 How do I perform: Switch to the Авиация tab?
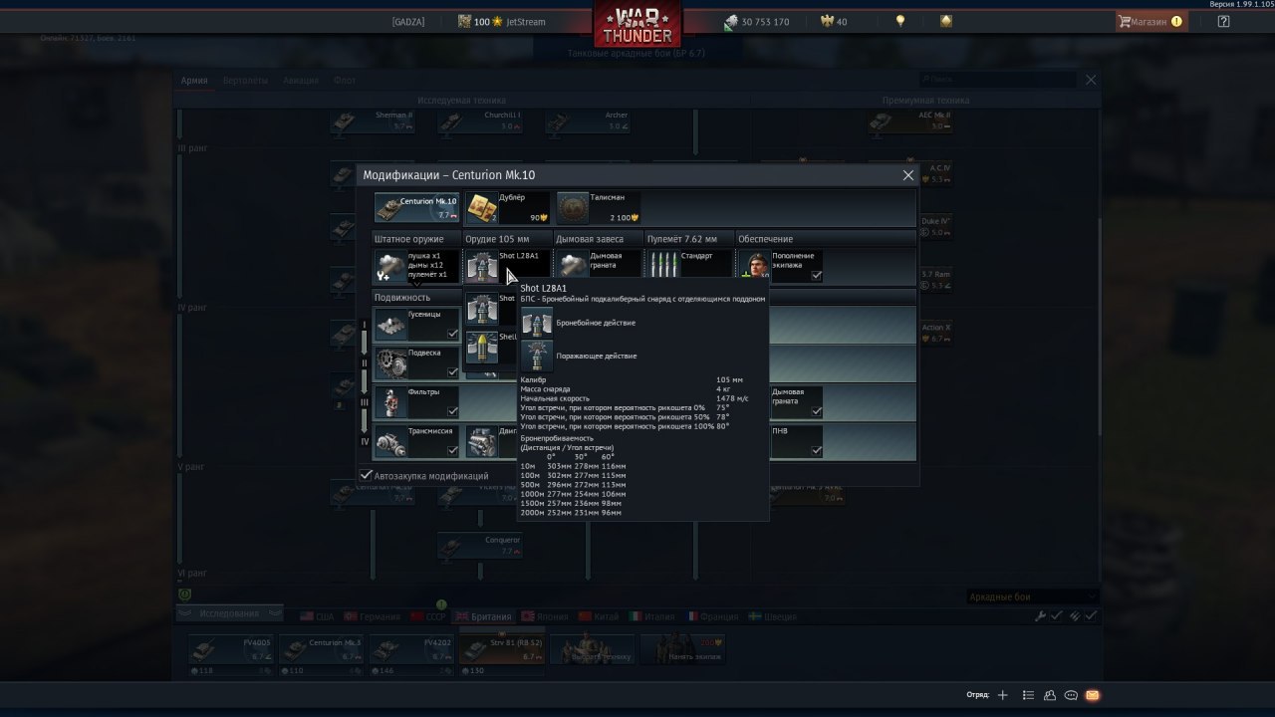(301, 81)
